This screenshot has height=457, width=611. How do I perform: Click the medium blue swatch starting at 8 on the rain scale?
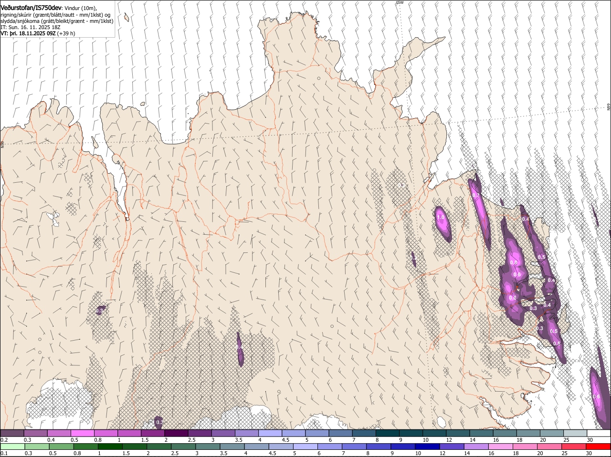pyautogui.click(x=379, y=447)
